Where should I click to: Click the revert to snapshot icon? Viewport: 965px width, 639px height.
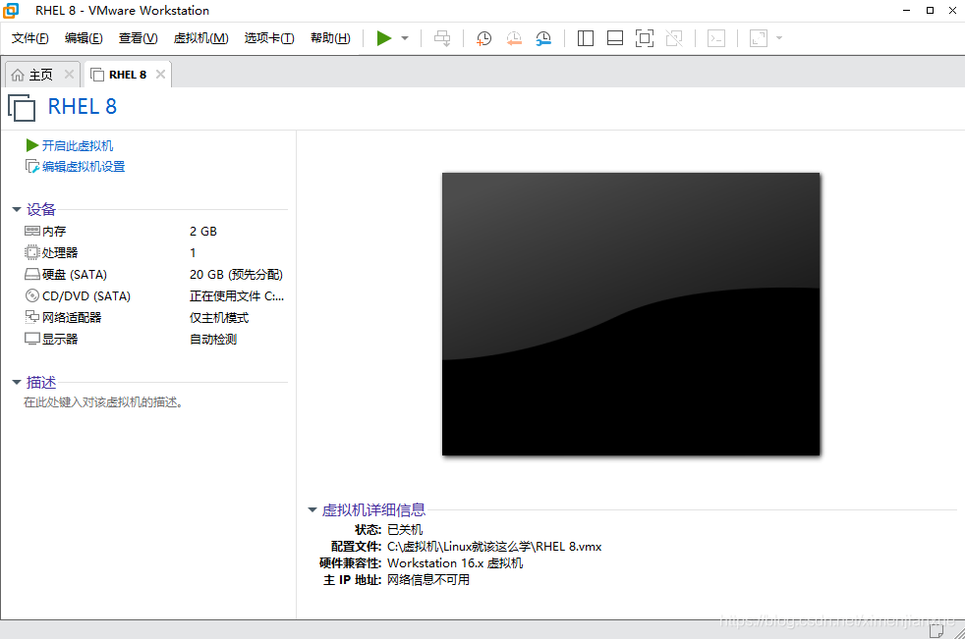click(514, 38)
